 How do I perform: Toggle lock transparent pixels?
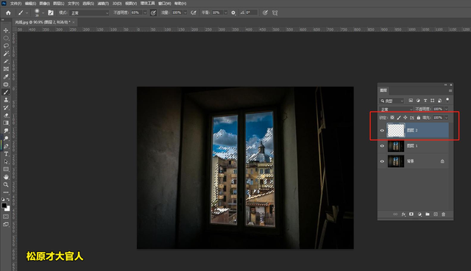392,118
